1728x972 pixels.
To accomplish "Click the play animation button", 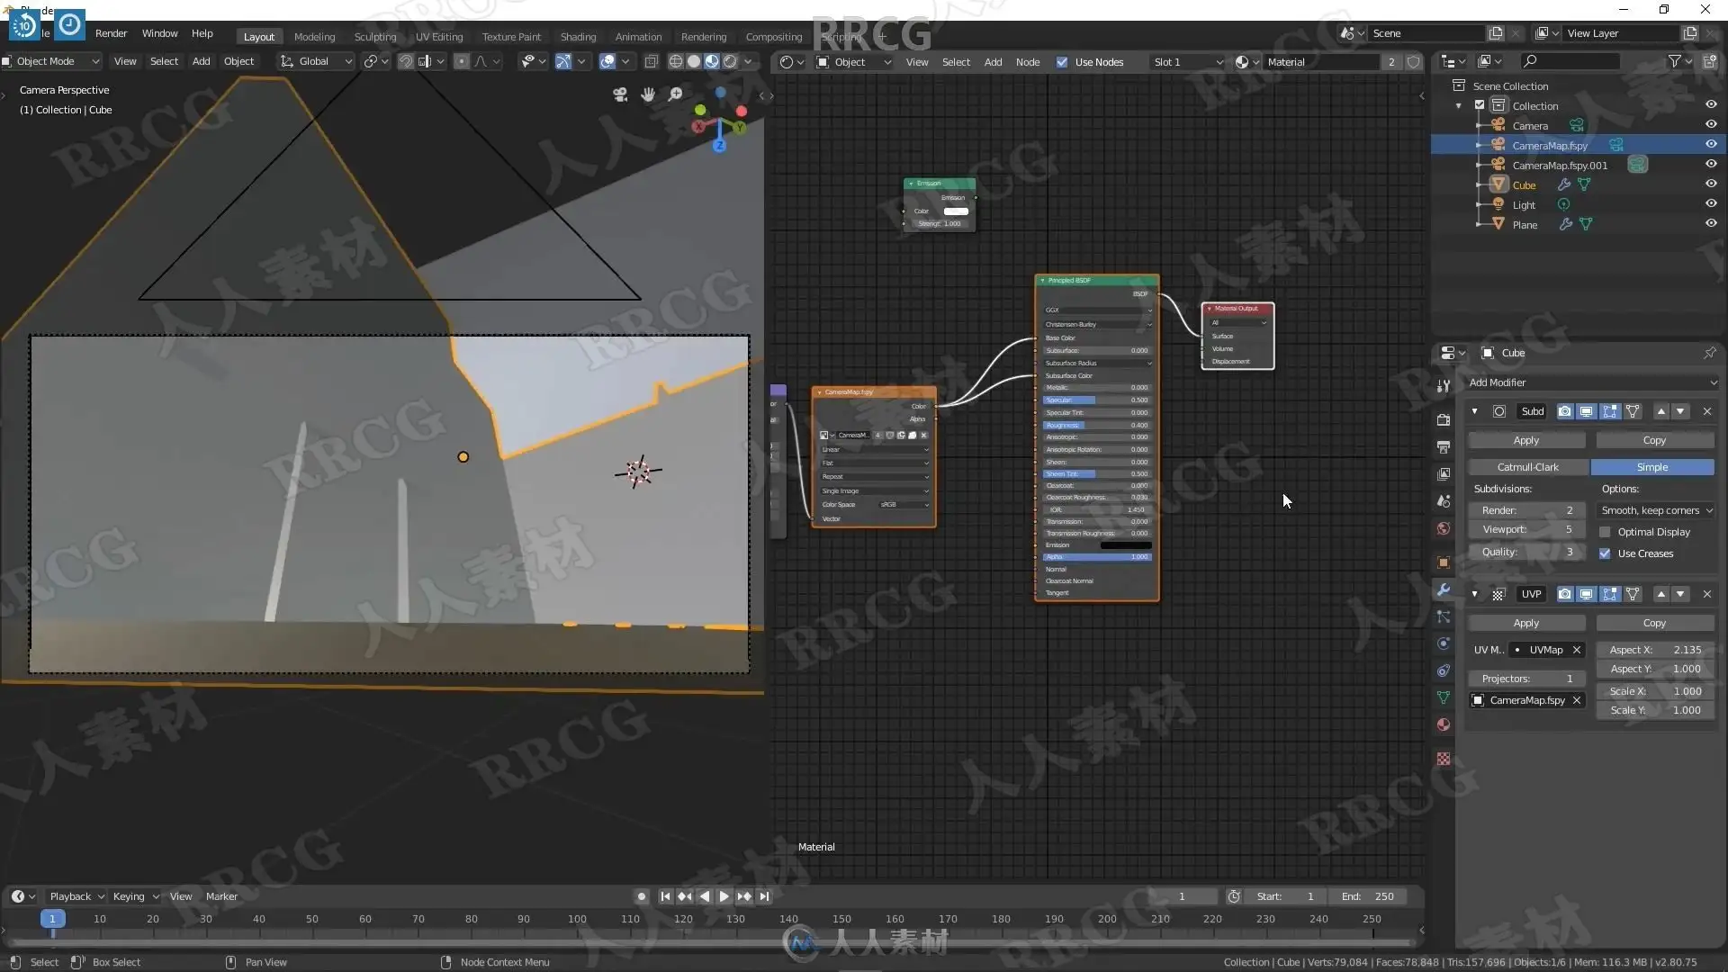I will (x=724, y=896).
